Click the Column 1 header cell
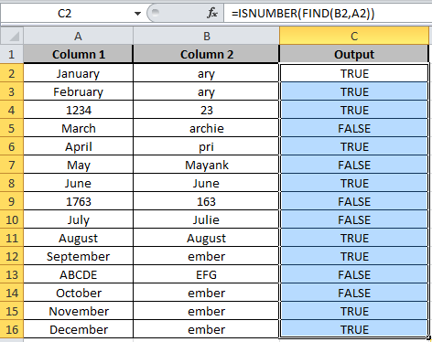 point(78,54)
